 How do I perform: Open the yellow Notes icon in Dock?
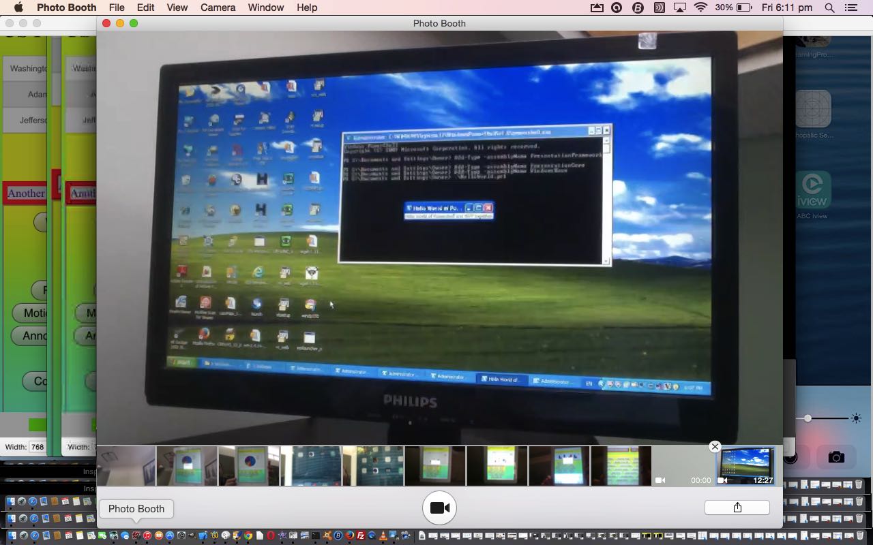coord(80,535)
